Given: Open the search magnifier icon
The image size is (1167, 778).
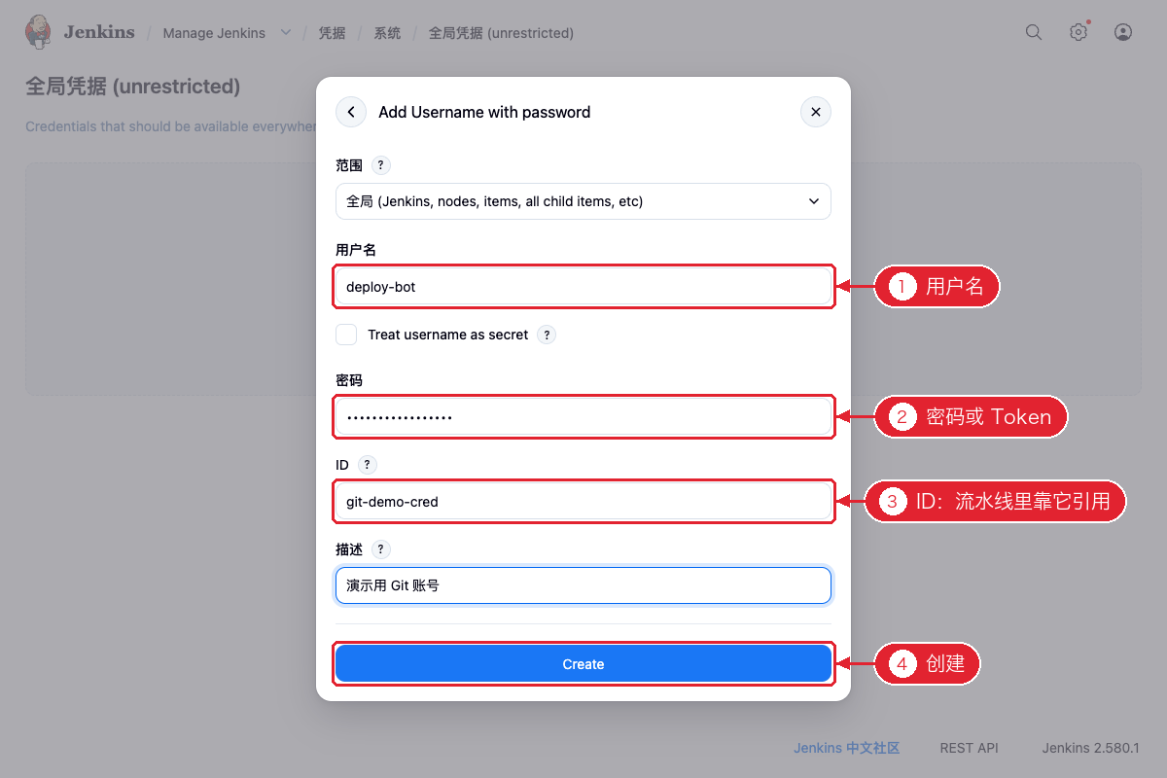Looking at the screenshot, I should [1034, 32].
